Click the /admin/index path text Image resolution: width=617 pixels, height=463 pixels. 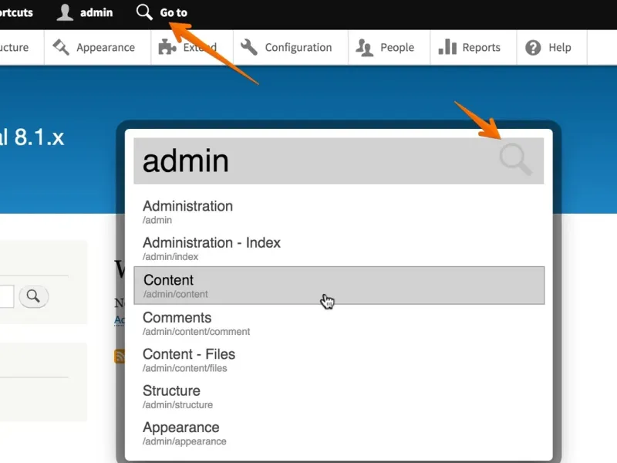170,257
